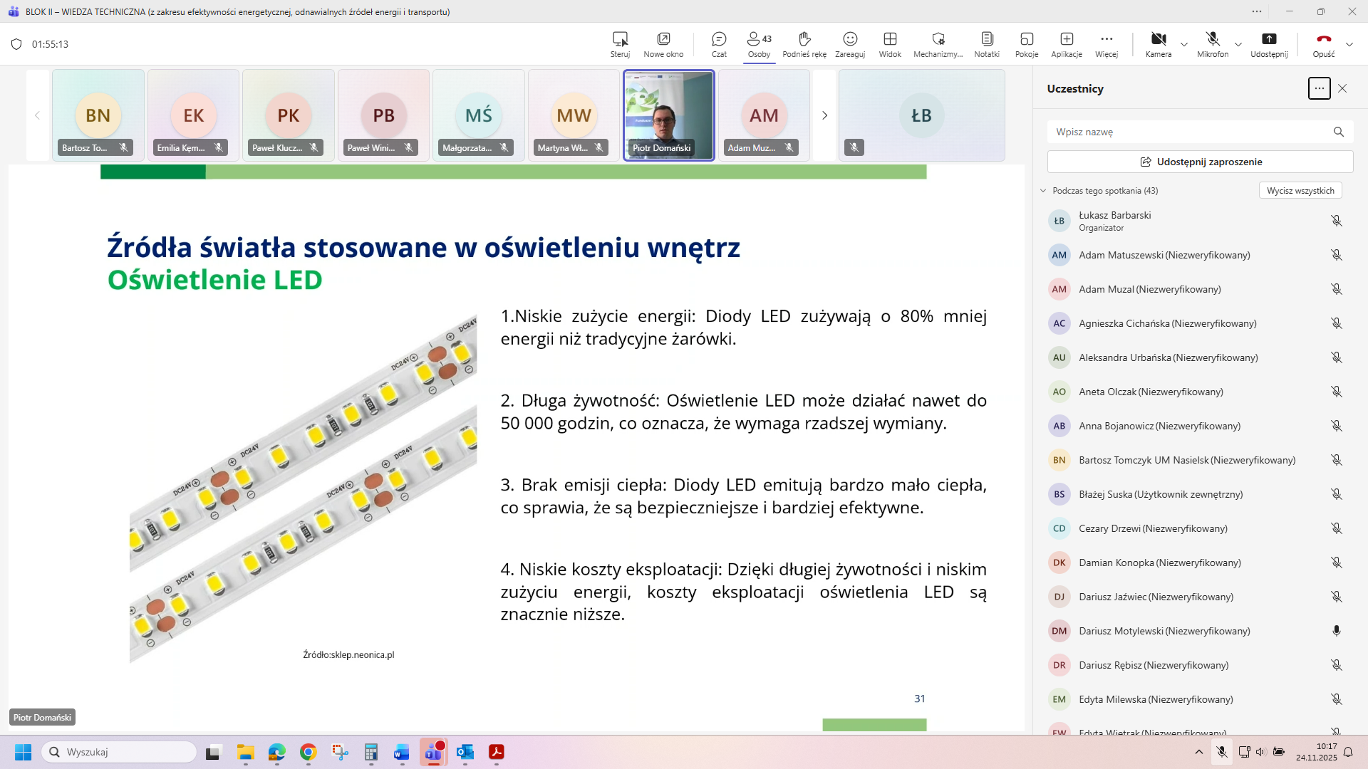This screenshot has width=1368, height=769.
Task: Toggle Dariusz Motylewski's microphone icon
Action: (1337, 631)
